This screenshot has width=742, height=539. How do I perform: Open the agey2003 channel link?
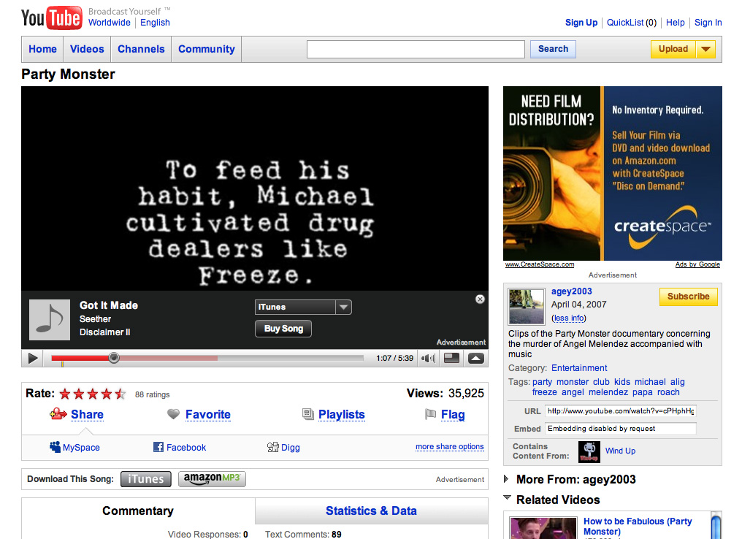pos(572,291)
